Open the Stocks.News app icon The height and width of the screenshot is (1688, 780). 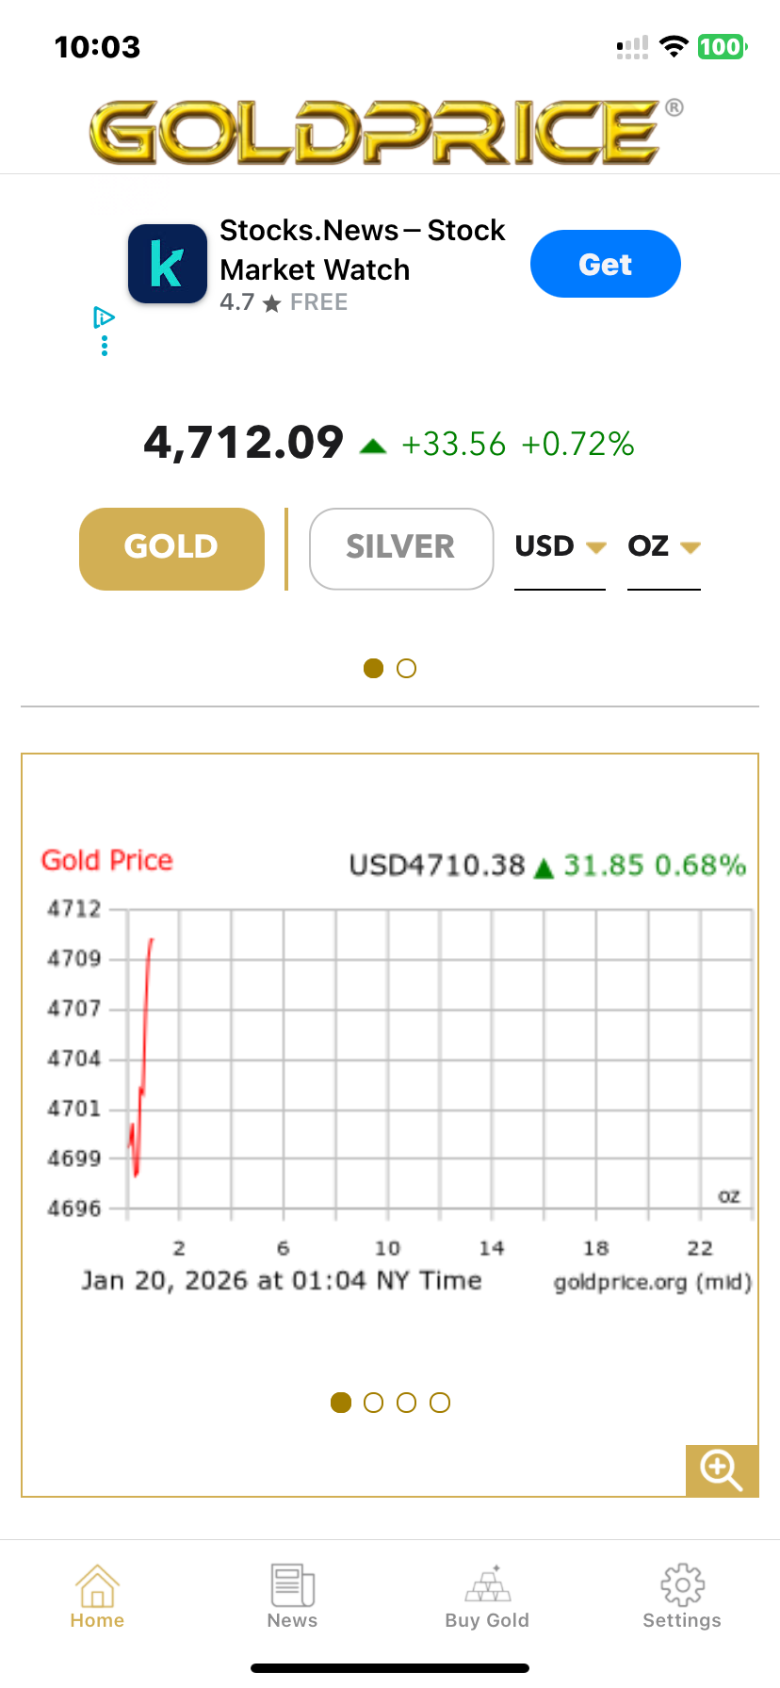click(168, 264)
